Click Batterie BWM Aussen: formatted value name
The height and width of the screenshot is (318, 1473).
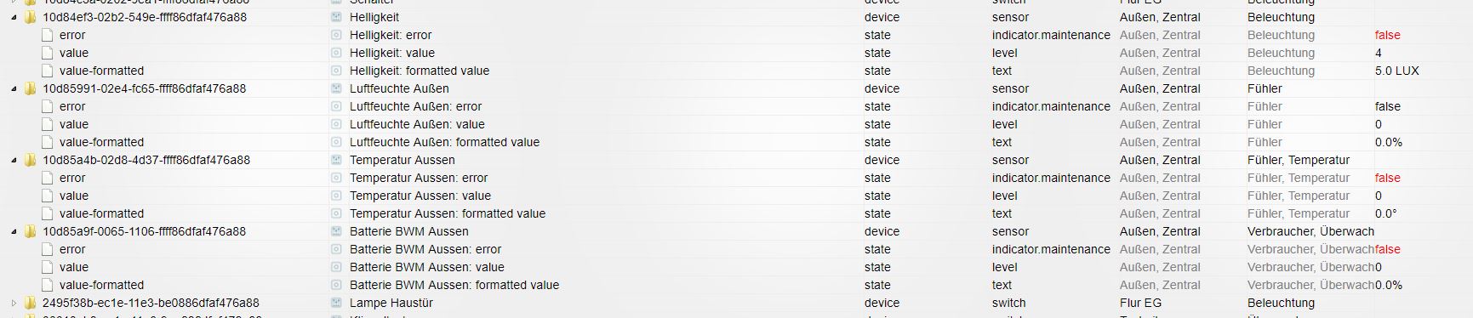(x=454, y=285)
